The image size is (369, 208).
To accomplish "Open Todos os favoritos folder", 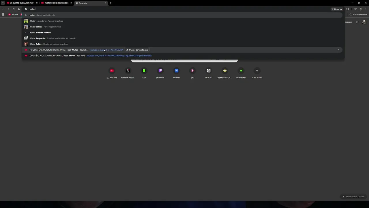I will tap(358, 14).
